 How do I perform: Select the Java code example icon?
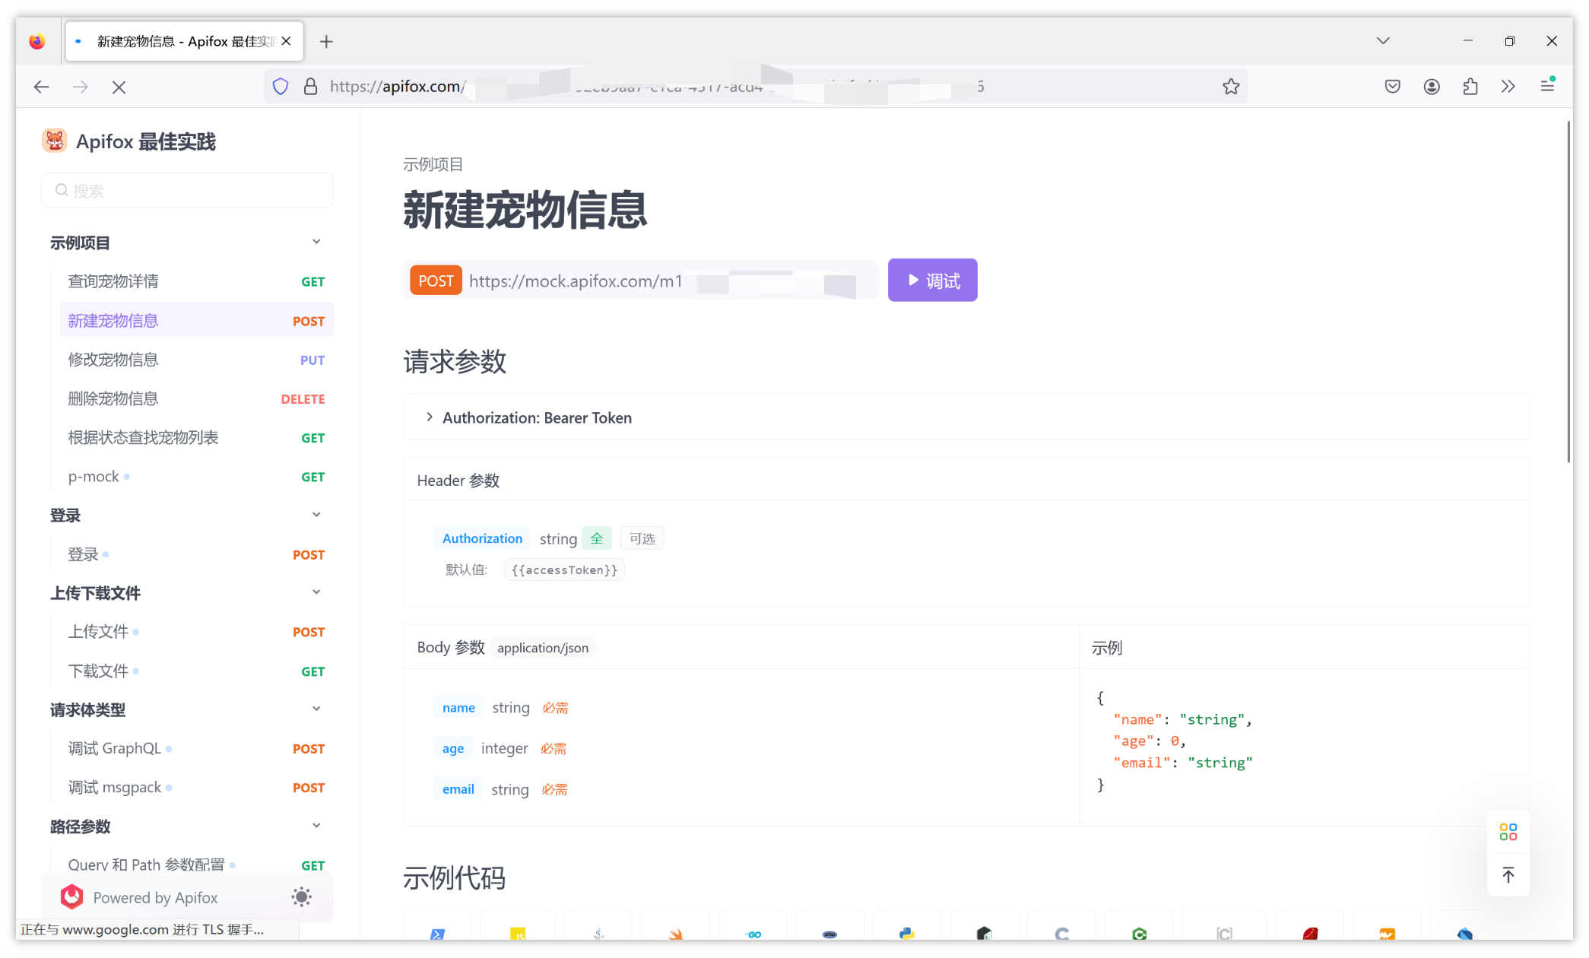tap(598, 934)
